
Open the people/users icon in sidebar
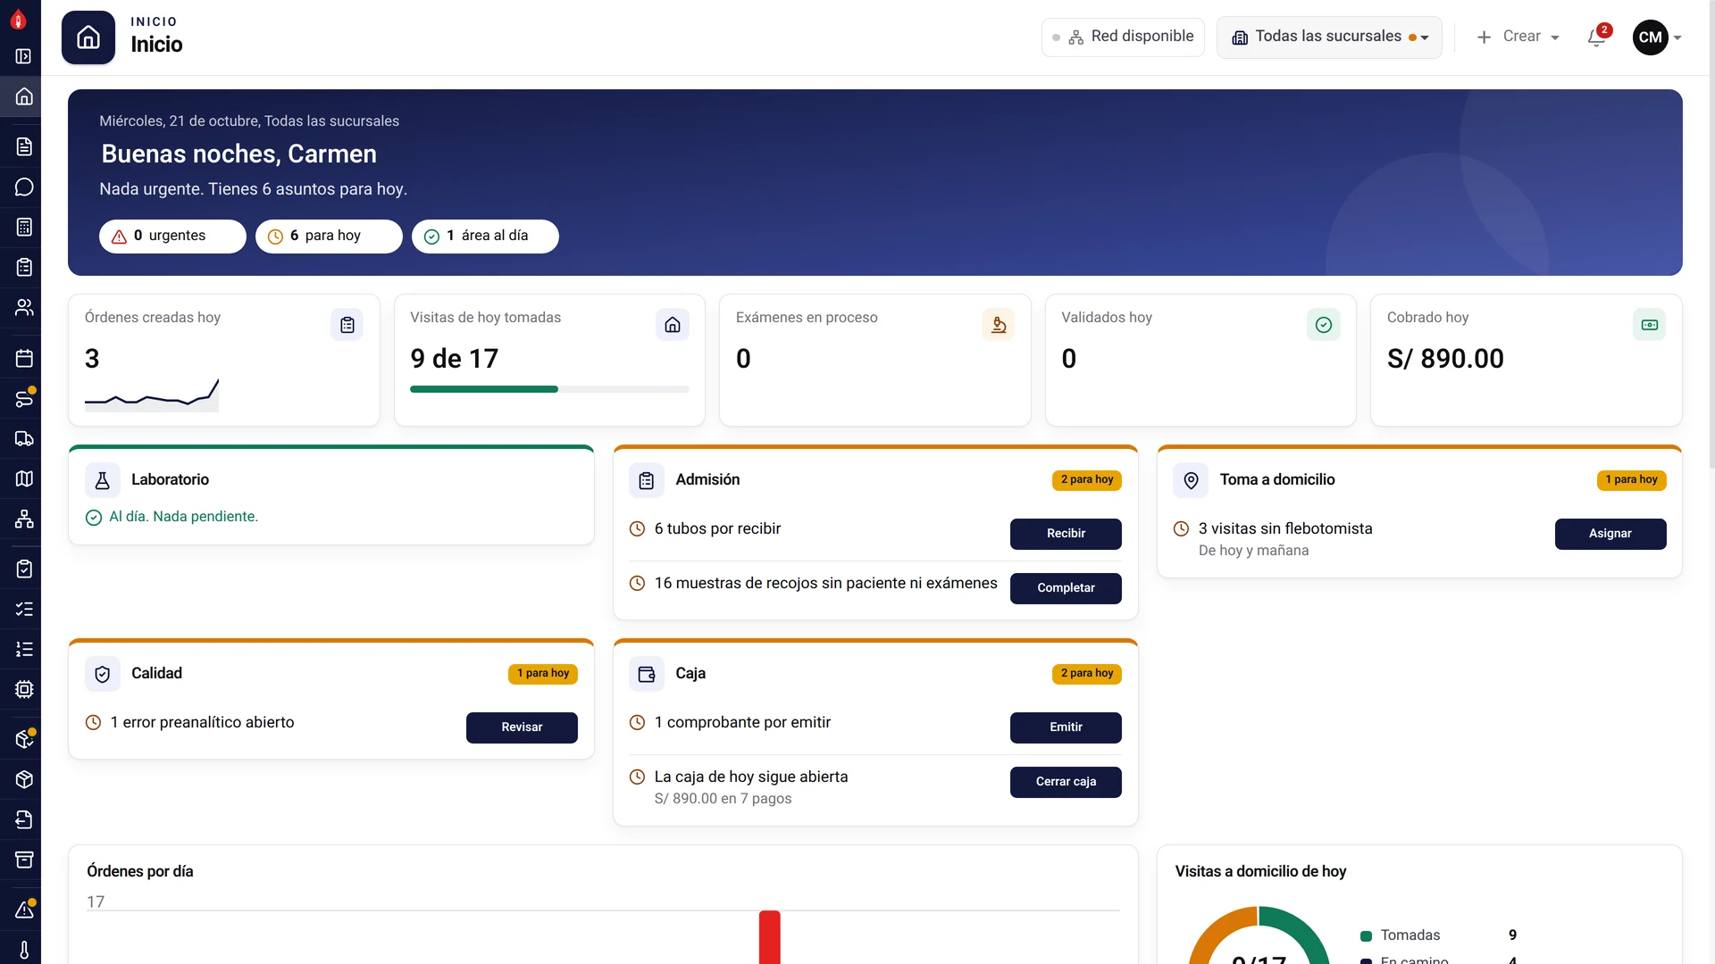click(x=24, y=307)
